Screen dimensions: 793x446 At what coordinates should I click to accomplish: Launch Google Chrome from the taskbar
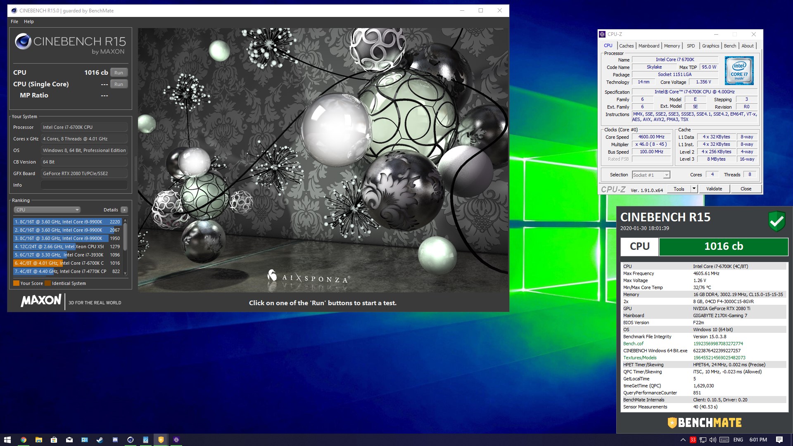click(24, 440)
